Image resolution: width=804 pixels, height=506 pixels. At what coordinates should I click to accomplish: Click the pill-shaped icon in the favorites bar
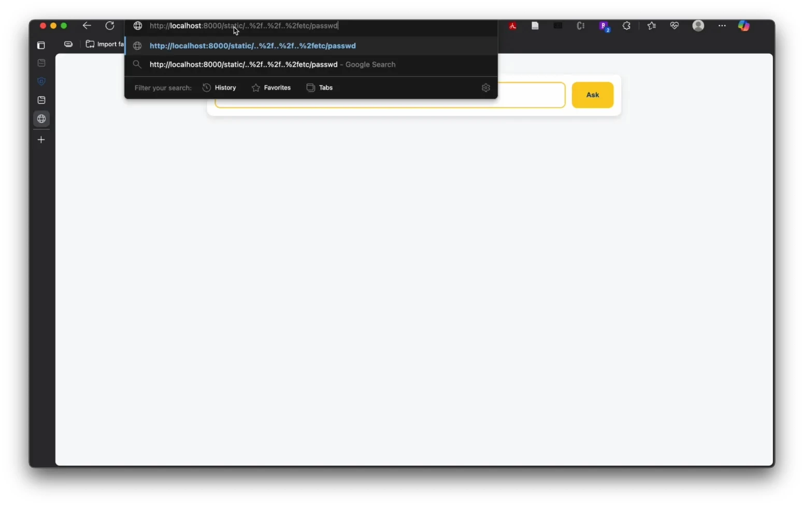[68, 44]
